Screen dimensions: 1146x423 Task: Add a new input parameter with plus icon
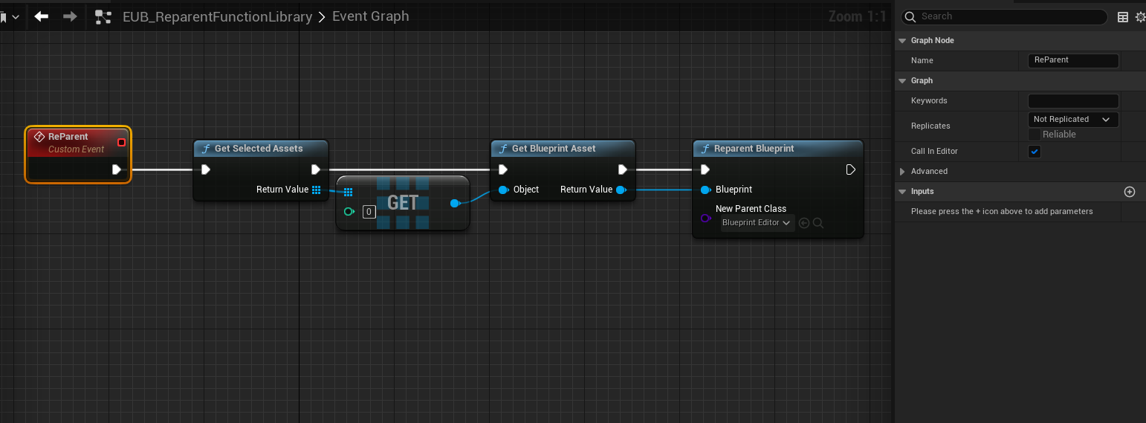click(x=1129, y=192)
